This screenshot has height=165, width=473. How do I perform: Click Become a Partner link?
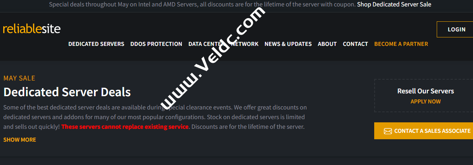(401, 44)
